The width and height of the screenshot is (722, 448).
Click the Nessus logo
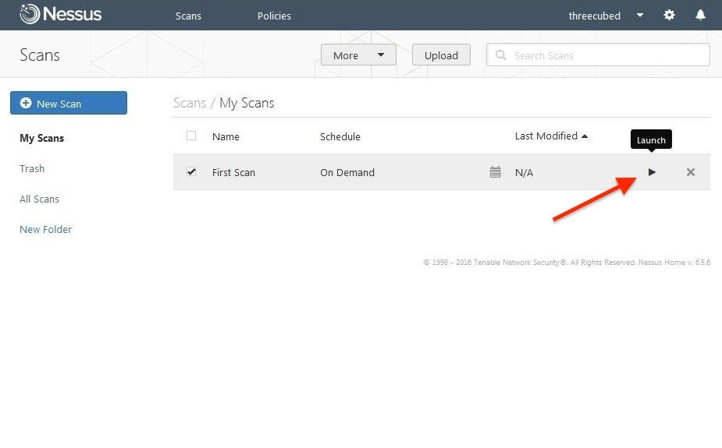click(x=61, y=14)
